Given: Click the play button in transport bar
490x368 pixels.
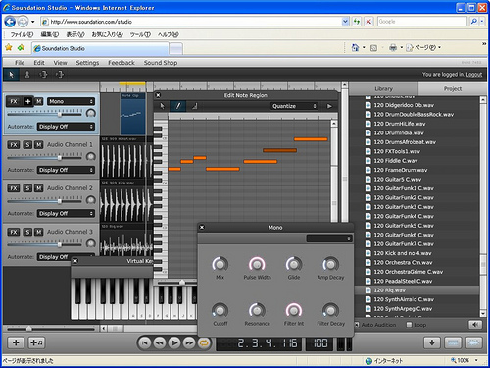Looking at the screenshot, I should pyautogui.click(x=174, y=342).
